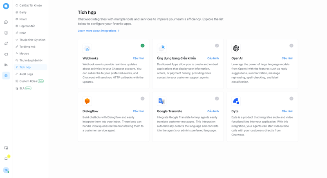Open Help Center library icon
Screen dimensions: 327x178
(x=6, y=65)
